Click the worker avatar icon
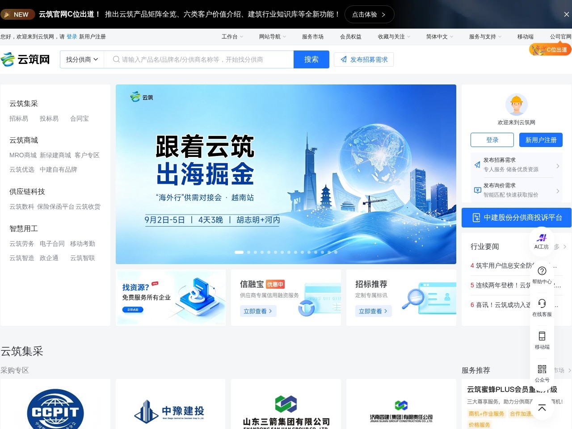This screenshot has height=429, width=572. tap(517, 105)
